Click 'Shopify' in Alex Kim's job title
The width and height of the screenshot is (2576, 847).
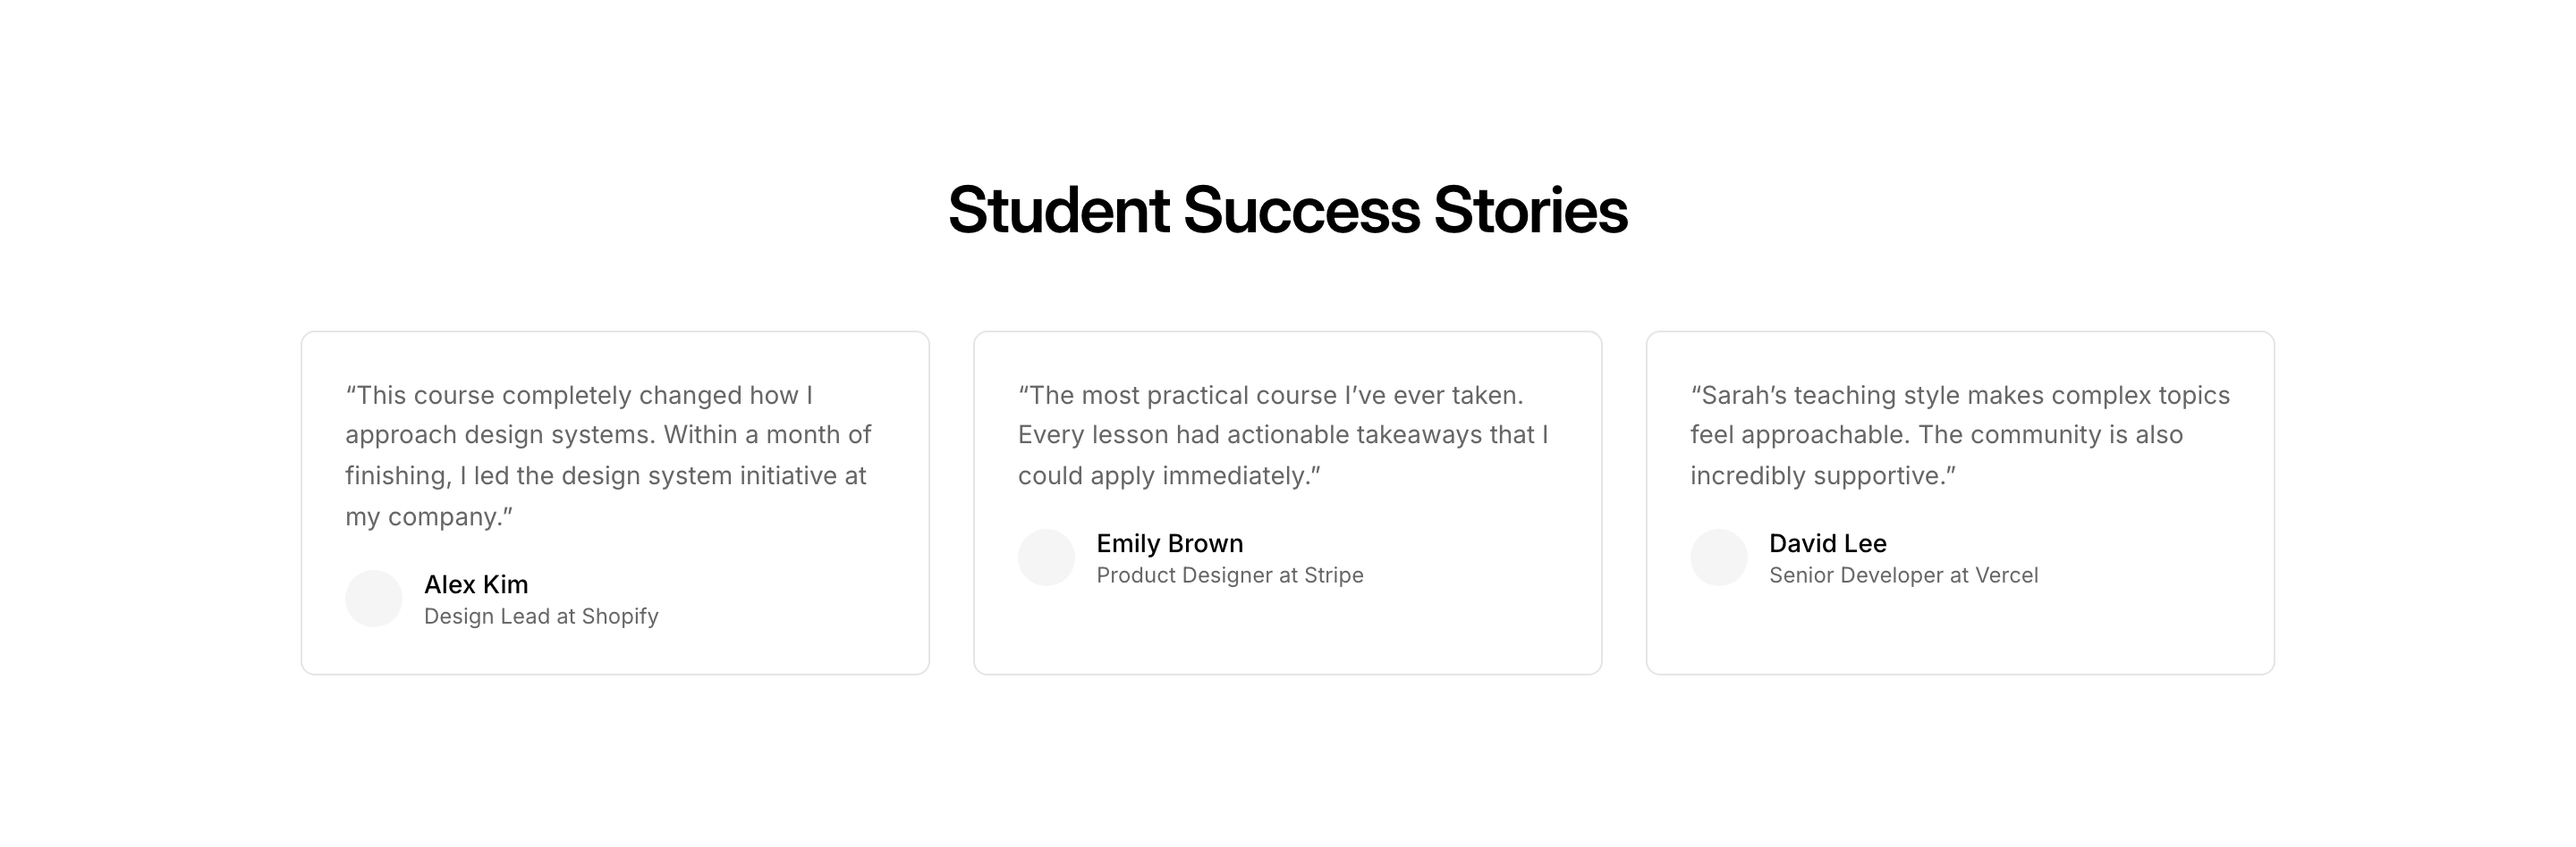(x=620, y=616)
